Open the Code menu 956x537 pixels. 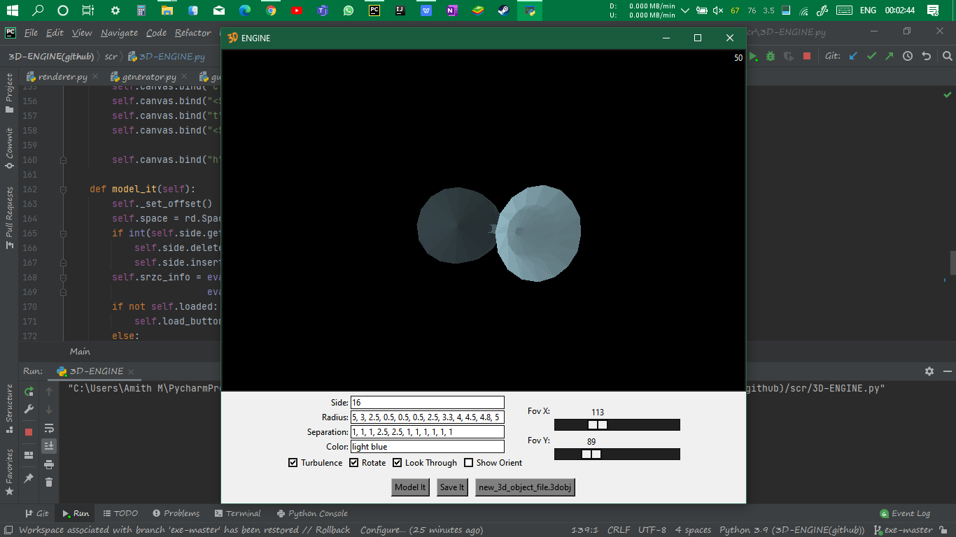point(156,33)
